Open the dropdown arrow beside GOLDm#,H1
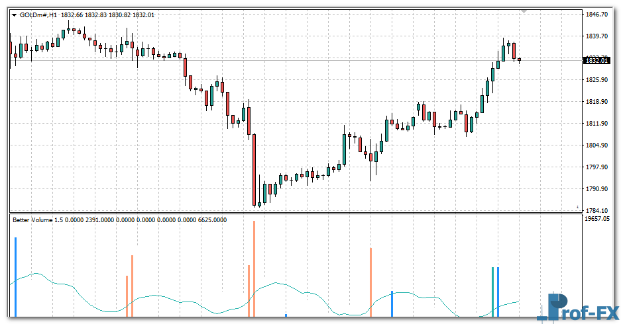 click(15, 15)
